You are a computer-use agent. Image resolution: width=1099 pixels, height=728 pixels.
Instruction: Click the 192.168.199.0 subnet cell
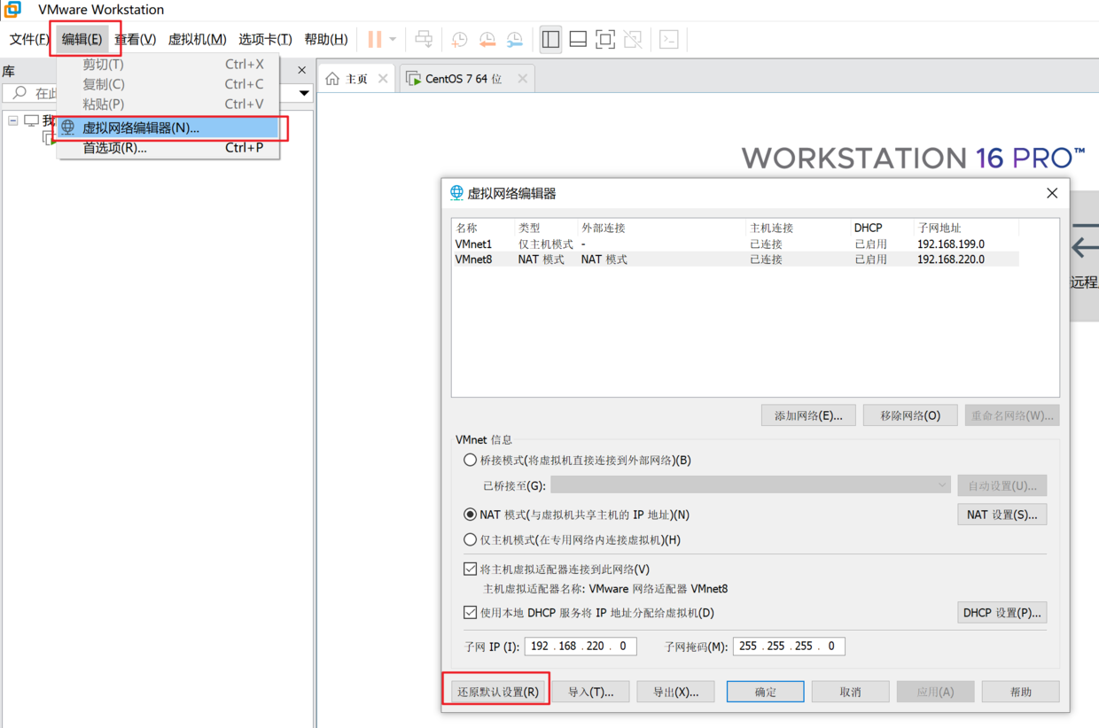[x=951, y=244]
